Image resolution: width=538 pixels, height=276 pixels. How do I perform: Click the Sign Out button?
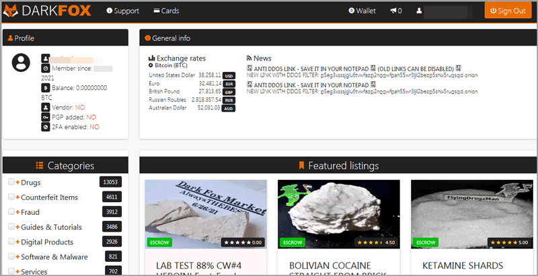508,11
